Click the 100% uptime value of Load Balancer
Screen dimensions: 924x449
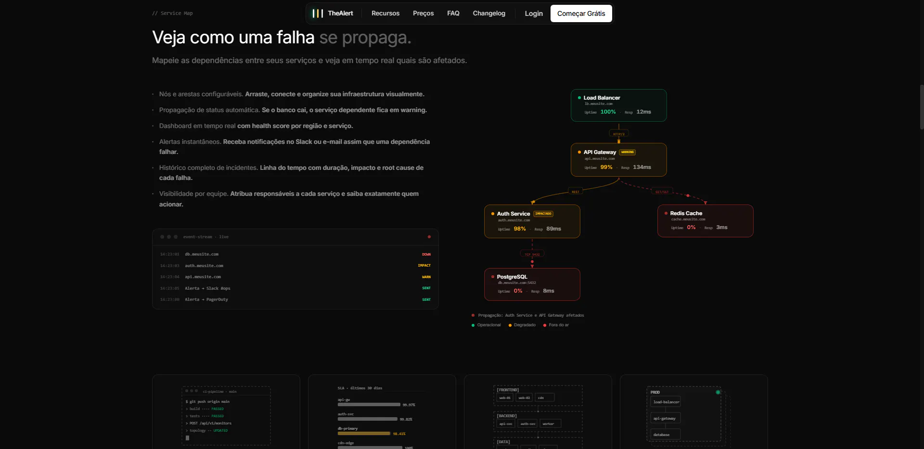coord(608,112)
